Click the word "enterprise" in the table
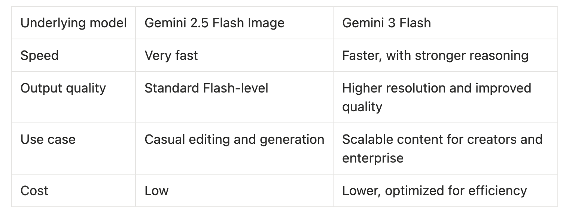The width and height of the screenshot is (572, 218). click(x=373, y=158)
